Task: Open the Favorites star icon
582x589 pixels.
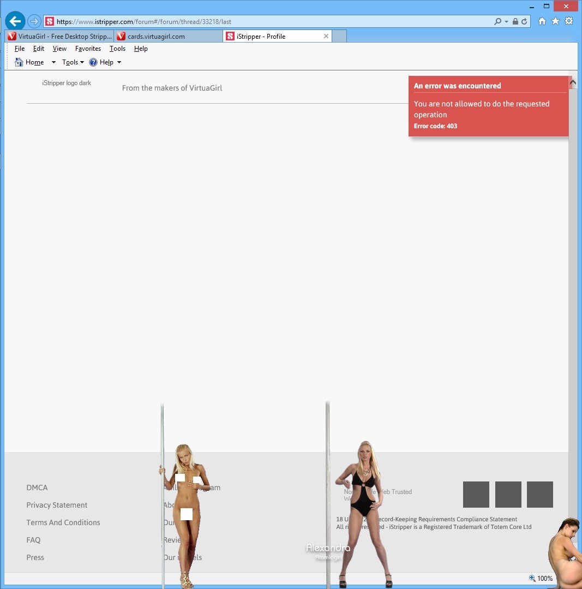Action: click(555, 21)
